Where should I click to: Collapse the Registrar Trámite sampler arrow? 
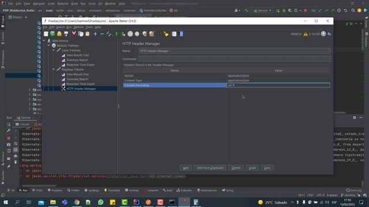click(x=54, y=69)
